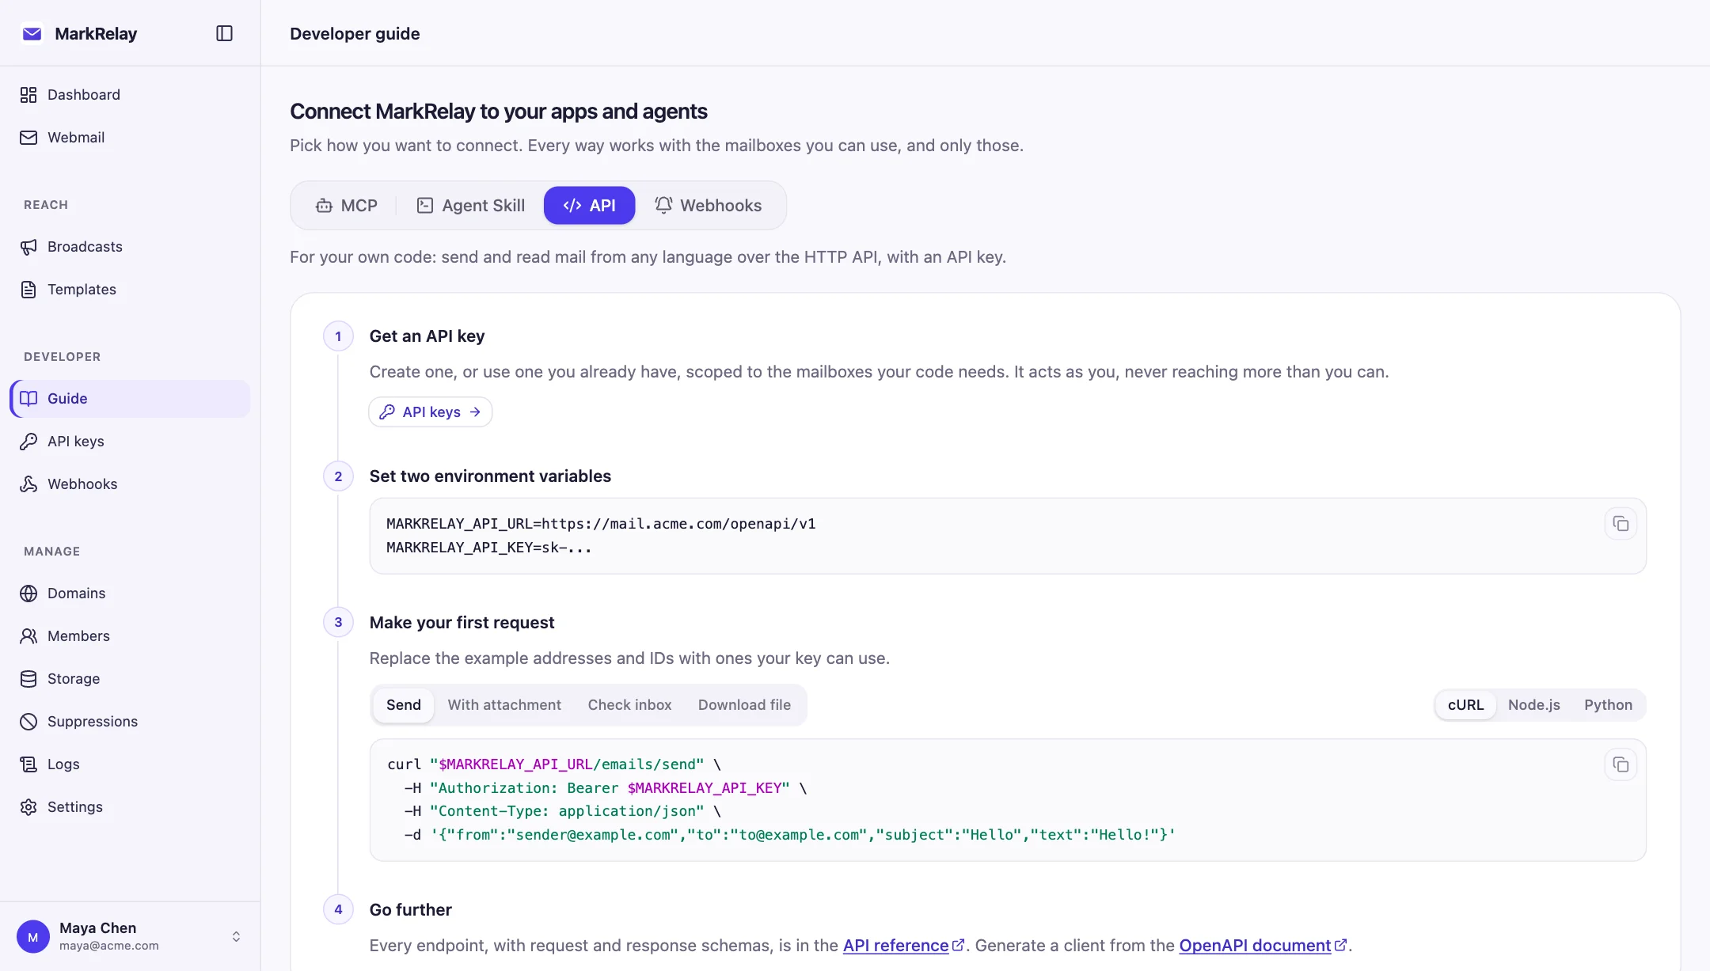1710x971 pixels.
Task: Click the 'Get an API key' heading
Action: [427, 336]
